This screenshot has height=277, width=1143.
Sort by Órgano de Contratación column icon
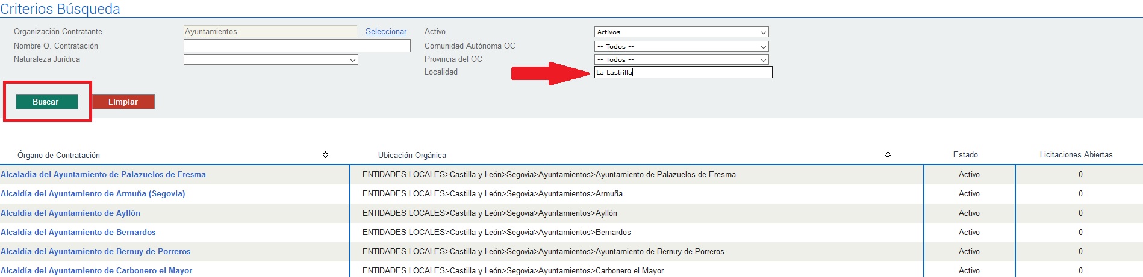pos(325,155)
